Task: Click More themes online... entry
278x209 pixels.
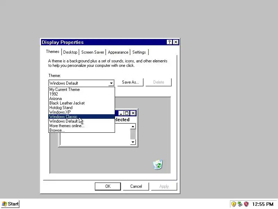Action: pos(82,126)
